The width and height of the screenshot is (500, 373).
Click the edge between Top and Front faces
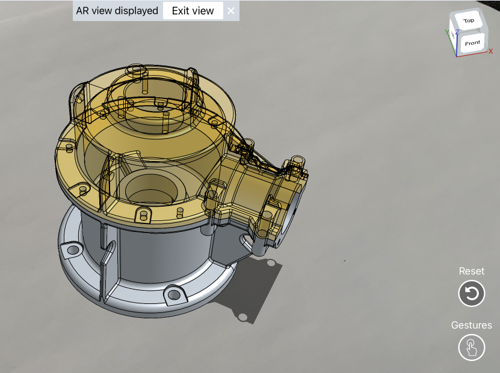[x=471, y=32]
